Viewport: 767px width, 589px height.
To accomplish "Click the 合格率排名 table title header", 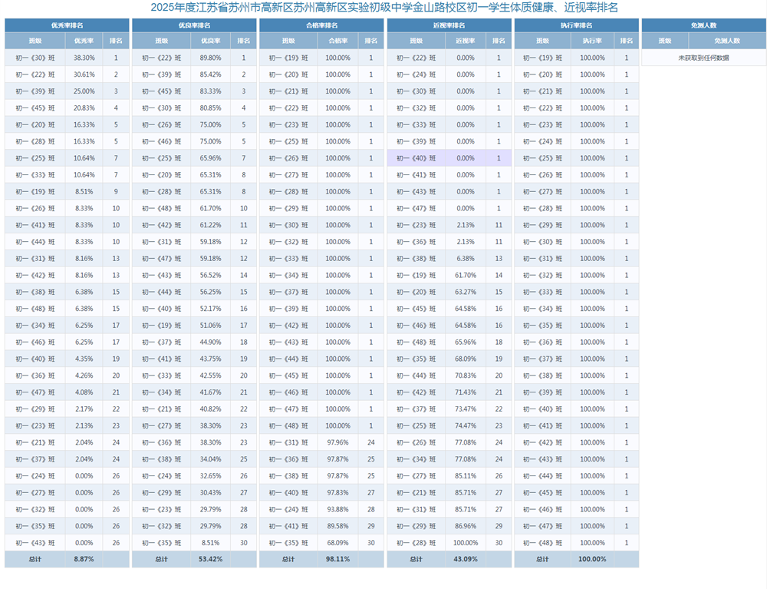I will [x=321, y=25].
